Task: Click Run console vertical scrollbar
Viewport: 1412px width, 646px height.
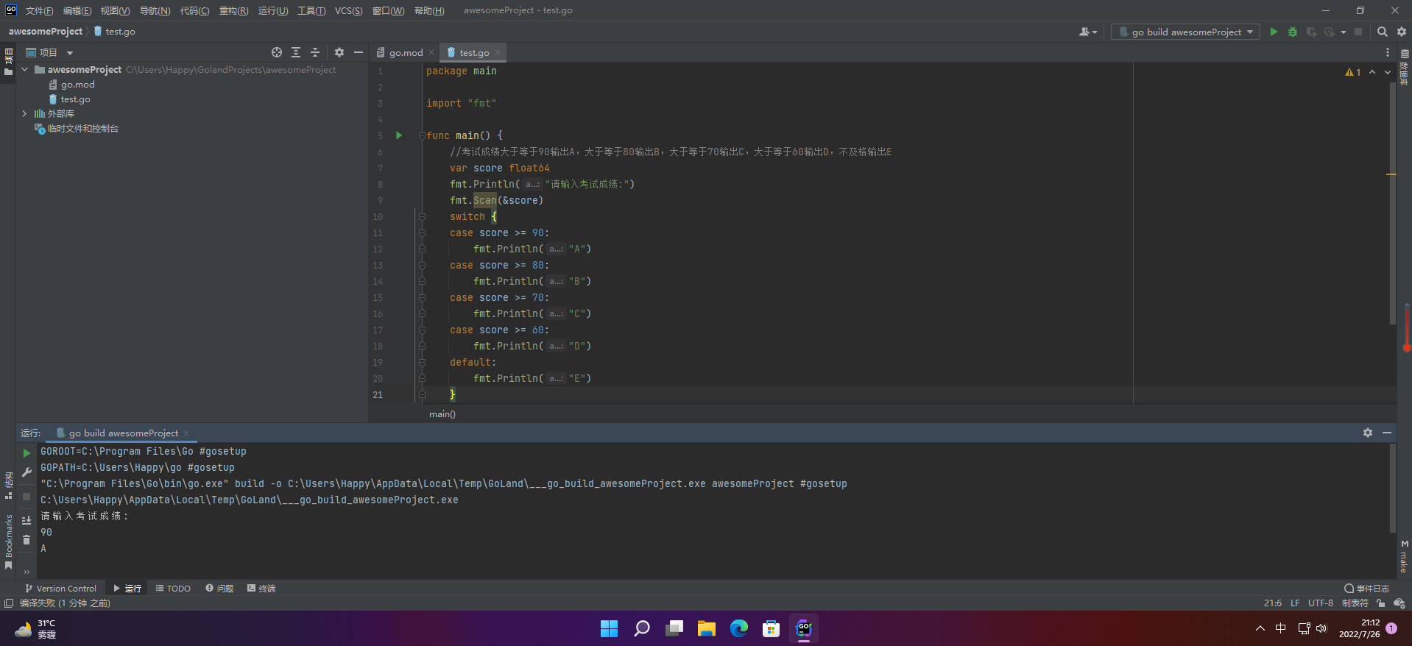Action: pyautogui.click(x=1392, y=487)
